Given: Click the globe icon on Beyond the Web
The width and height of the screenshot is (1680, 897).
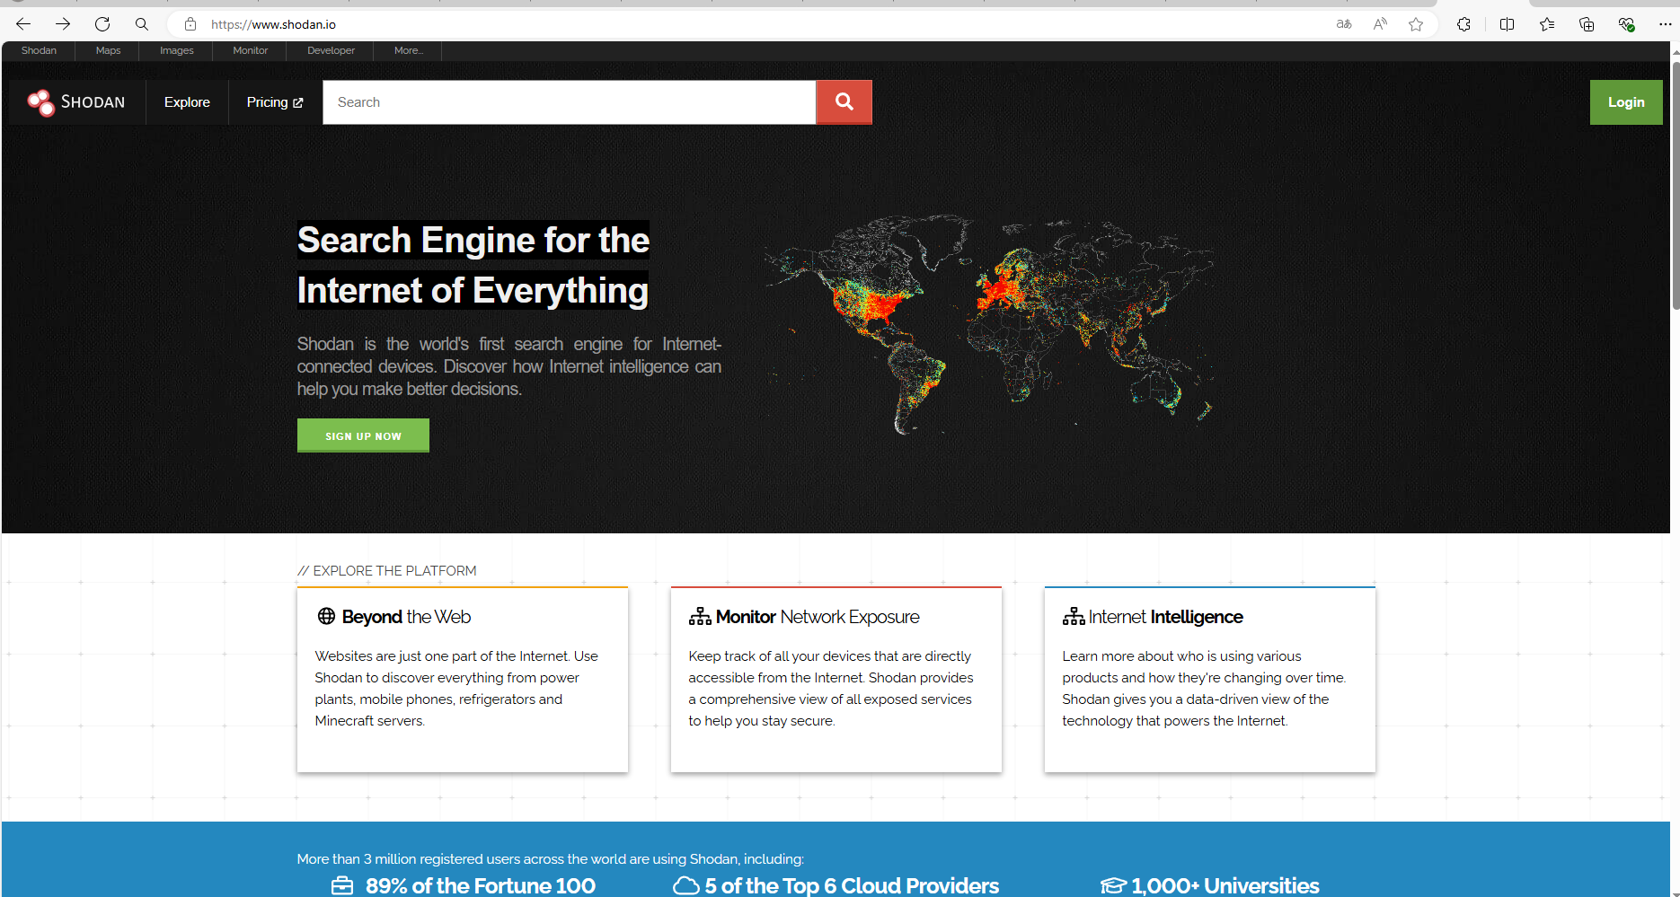Looking at the screenshot, I should pyautogui.click(x=326, y=616).
